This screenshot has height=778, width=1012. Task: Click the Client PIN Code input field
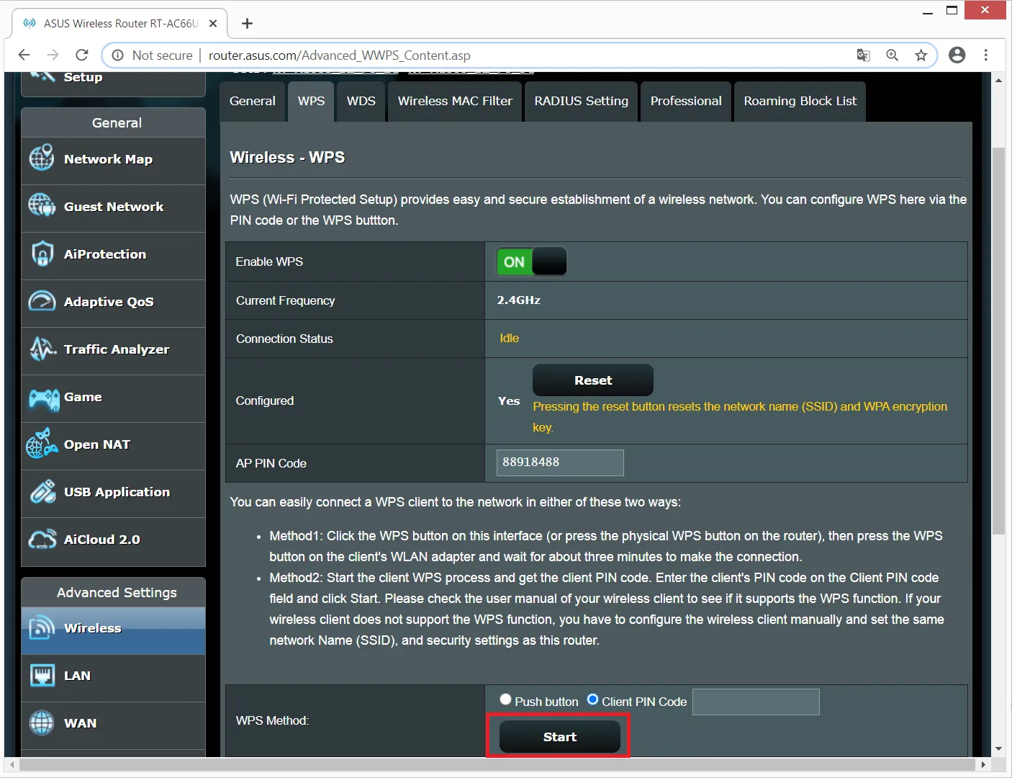[755, 702]
